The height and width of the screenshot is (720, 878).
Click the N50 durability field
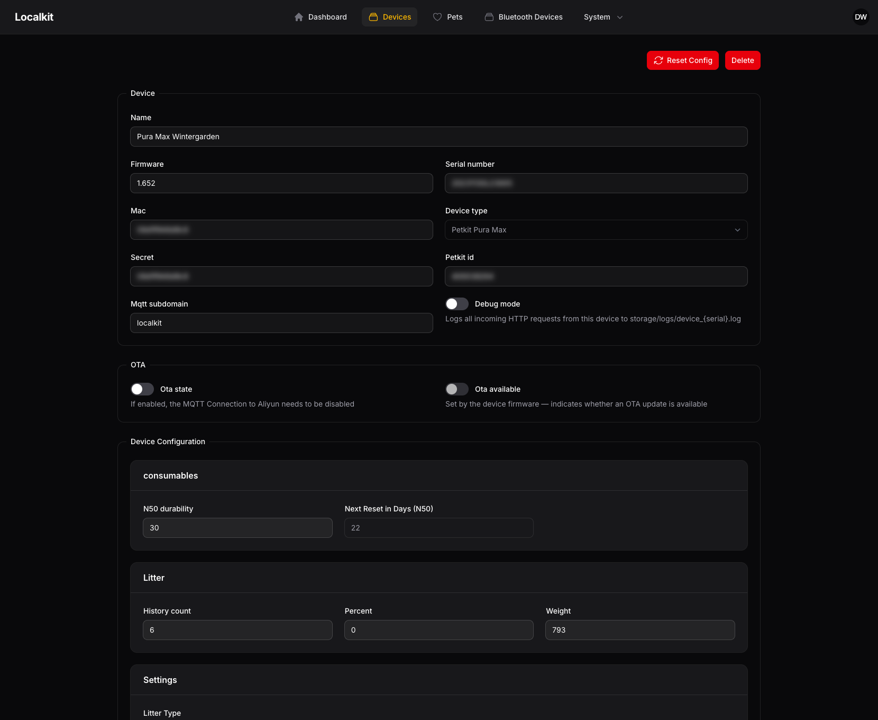point(237,528)
